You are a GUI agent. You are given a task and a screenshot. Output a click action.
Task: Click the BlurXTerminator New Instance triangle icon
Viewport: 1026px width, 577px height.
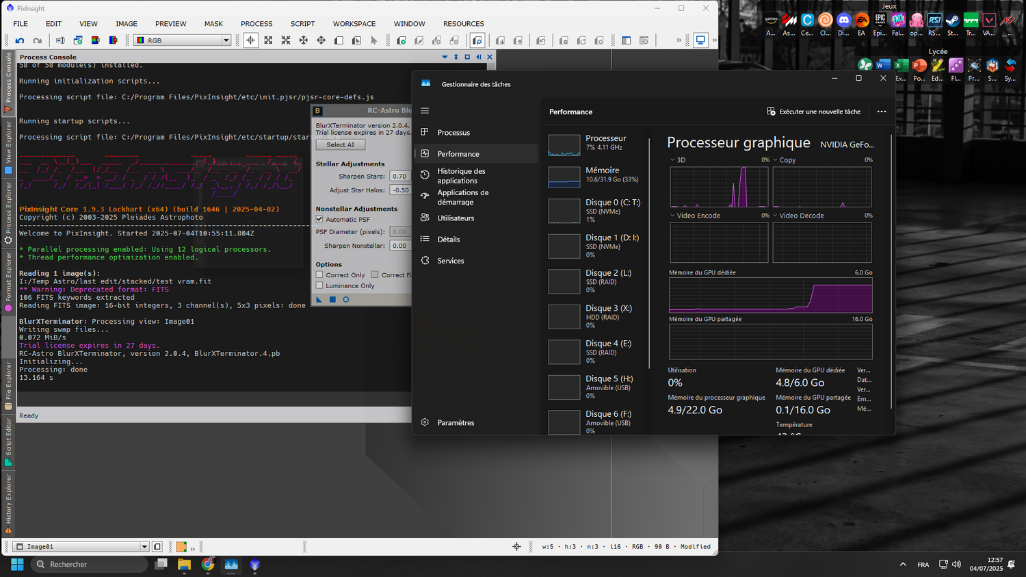point(319,299)
